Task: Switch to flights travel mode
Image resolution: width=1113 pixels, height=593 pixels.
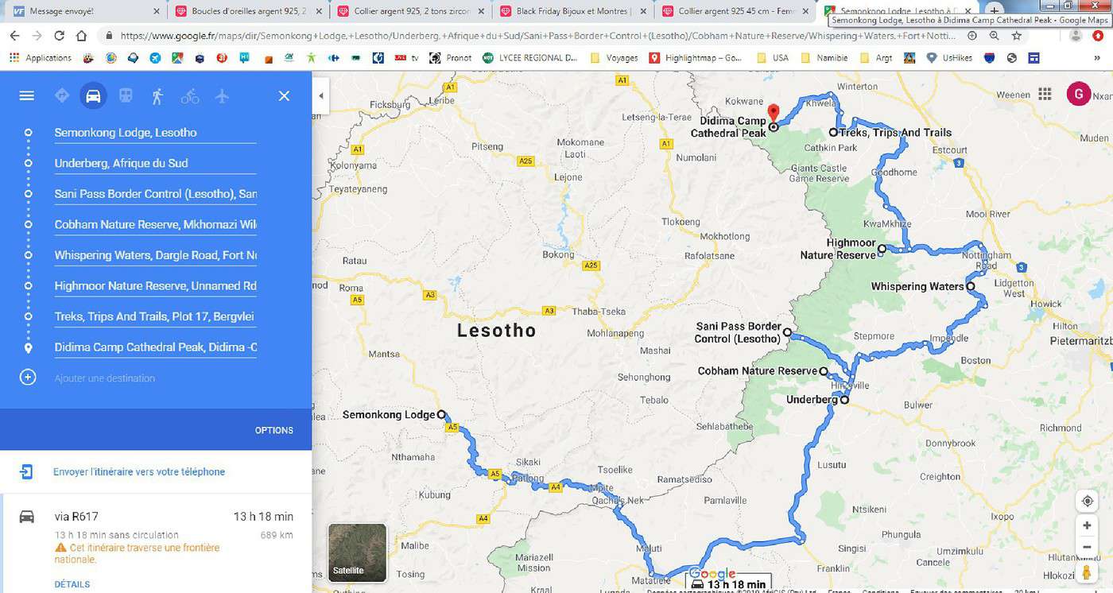Action: [x=222, y=96]
